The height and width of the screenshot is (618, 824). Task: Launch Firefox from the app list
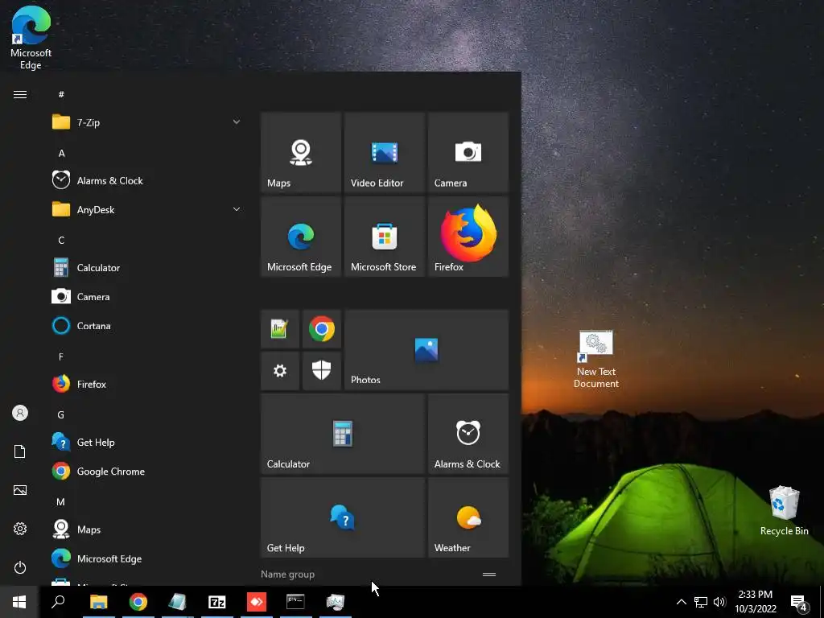147,384
